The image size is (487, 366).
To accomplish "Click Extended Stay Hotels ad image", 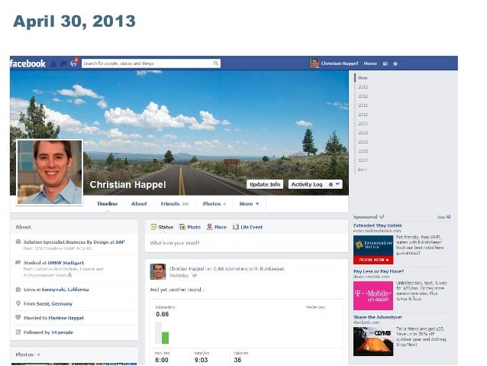I will (x=373, y=250).
